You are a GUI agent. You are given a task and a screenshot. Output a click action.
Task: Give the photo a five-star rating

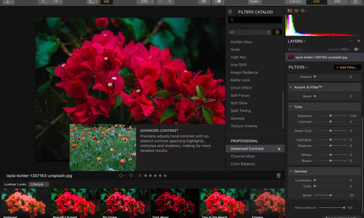pos(165,175)
